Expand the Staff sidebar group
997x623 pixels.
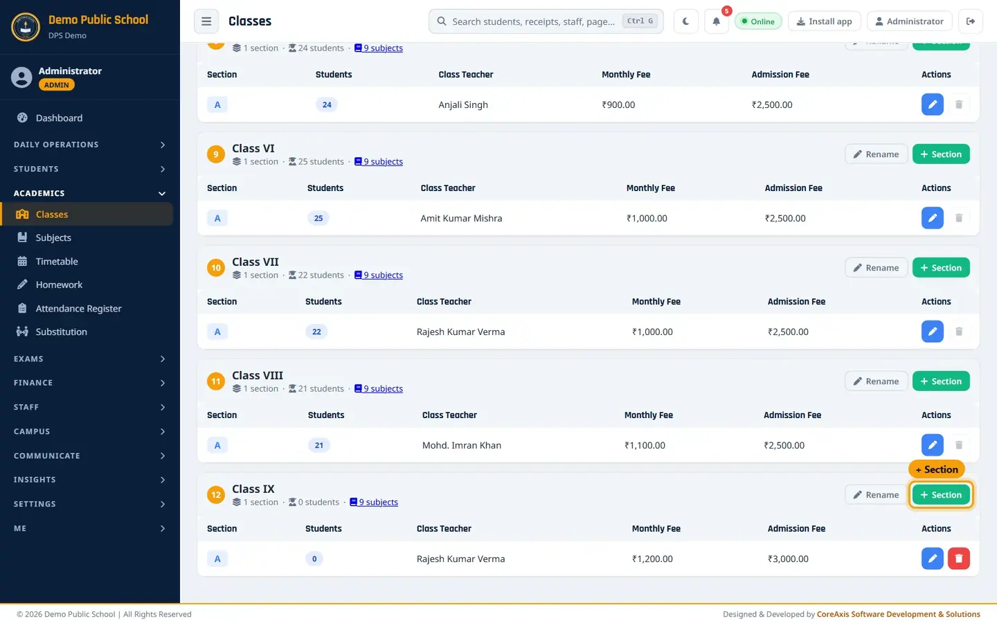point(90,407)
